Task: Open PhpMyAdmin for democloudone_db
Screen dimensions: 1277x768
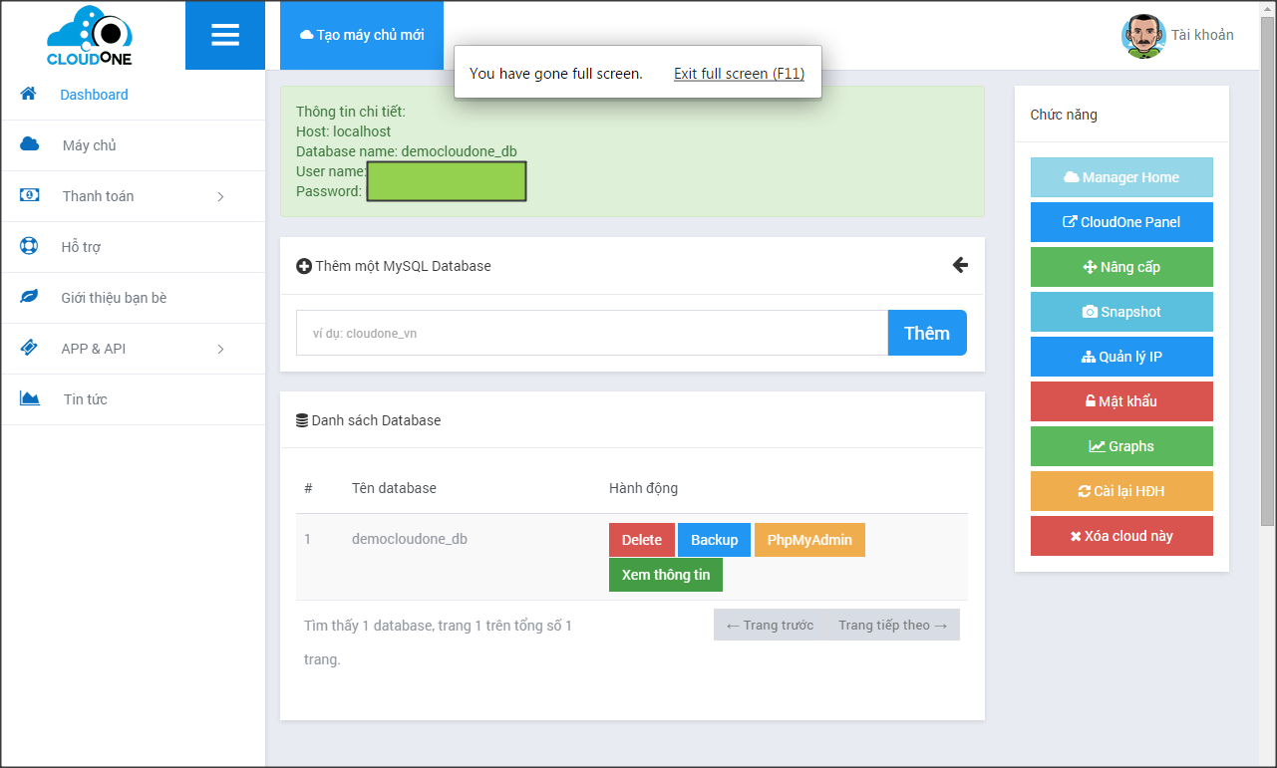Action: (809, 540)
